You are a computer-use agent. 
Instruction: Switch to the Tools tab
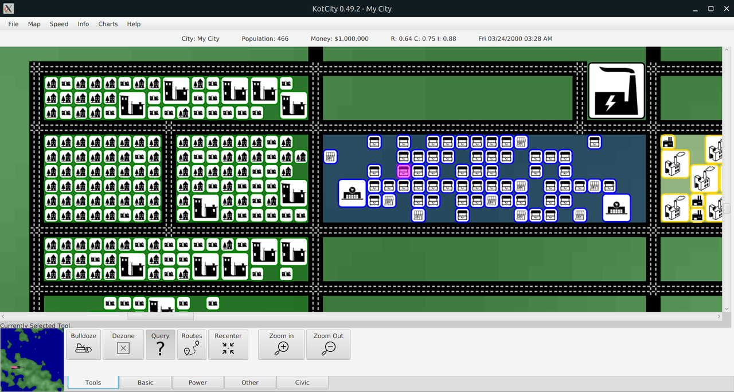pyautogui.click(x=93, y=382)
